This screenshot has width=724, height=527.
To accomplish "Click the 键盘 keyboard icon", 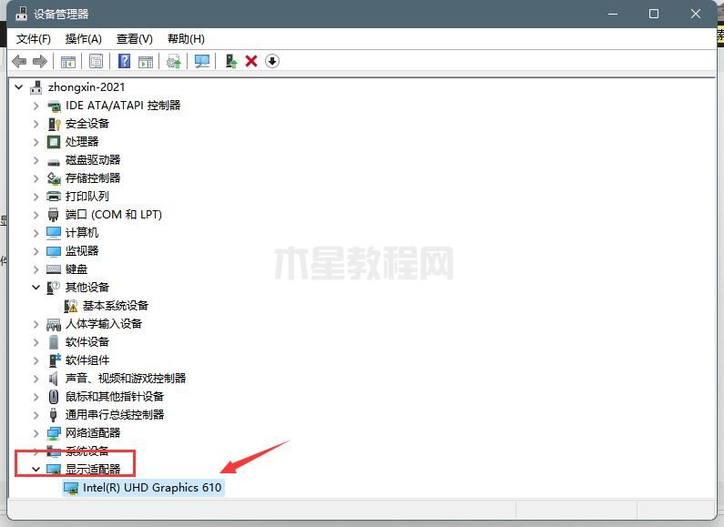I will tap(54, 269).
